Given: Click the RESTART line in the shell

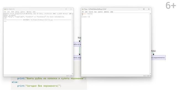Looking at the screenshot, I should [x=38, y=20].
